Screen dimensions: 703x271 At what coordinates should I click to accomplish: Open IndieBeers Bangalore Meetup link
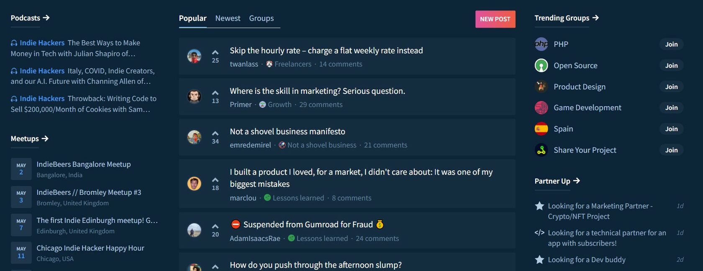(x=84, y=164)
